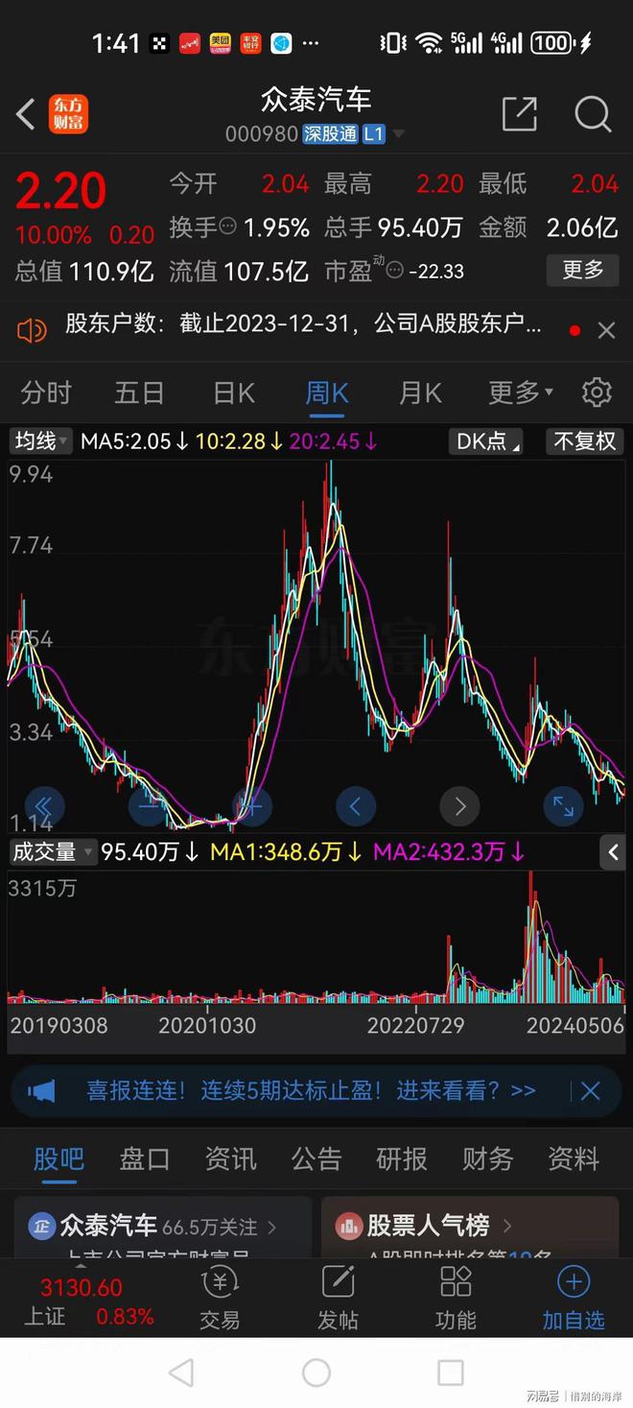Expand 股票人气榜 chevron
Screen dimensions: 633x1408
[x=507, y=1226]
